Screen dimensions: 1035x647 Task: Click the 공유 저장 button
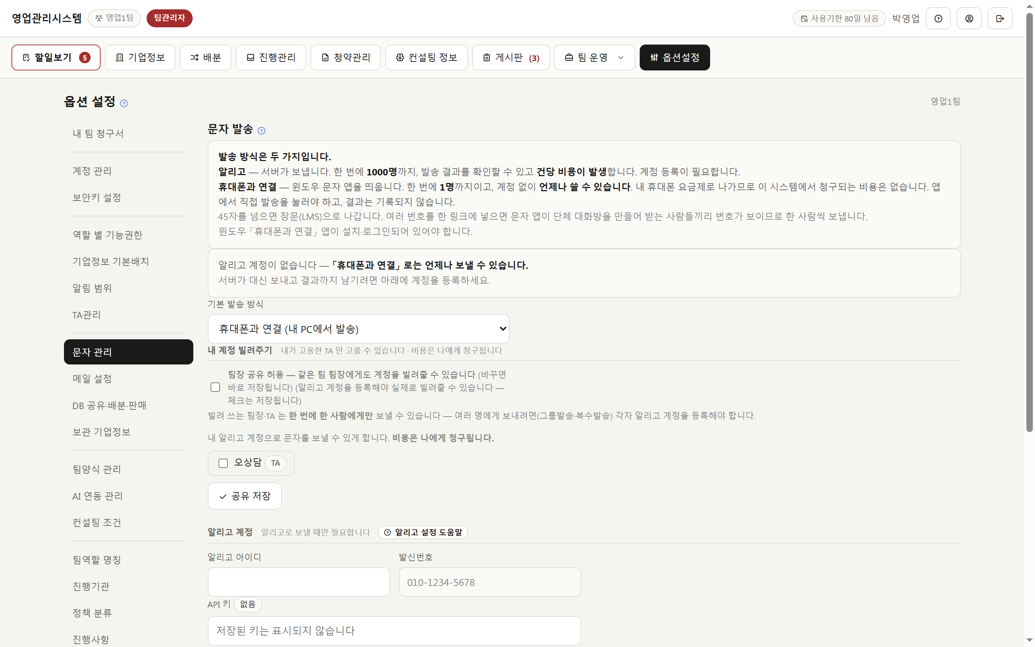[245, 496]
